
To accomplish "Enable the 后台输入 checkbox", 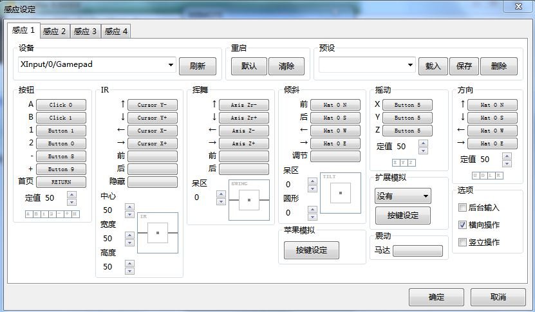I will pyautogui.click(x=462, y=208).
